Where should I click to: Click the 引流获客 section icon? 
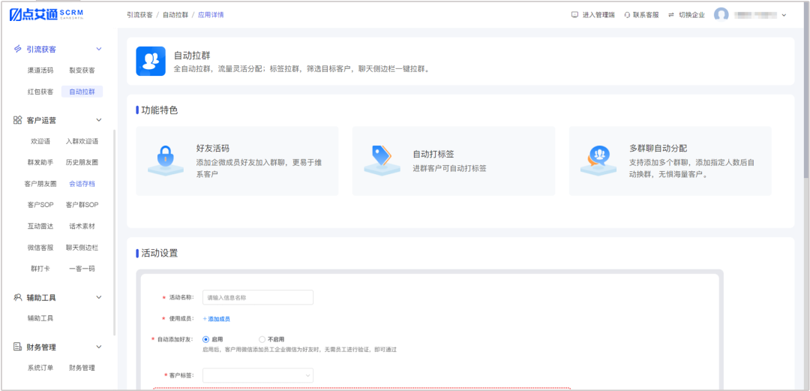tap(17, 49)
